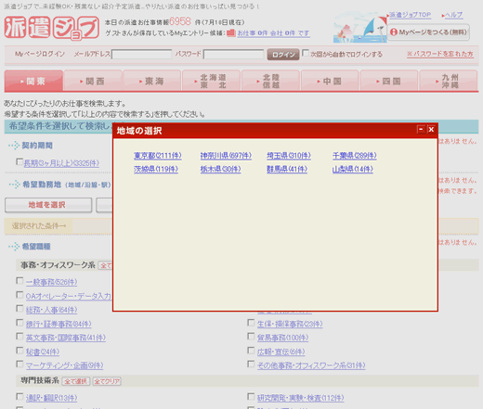This screenshot has height=409, width=483.
Task: Check the 広報・宣伝(6件) checkbox
Action: [x=251, y=351]
